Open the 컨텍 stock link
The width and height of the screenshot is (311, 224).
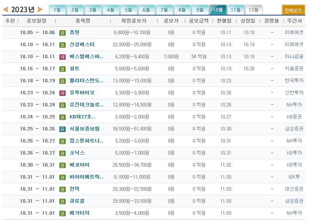75,189
